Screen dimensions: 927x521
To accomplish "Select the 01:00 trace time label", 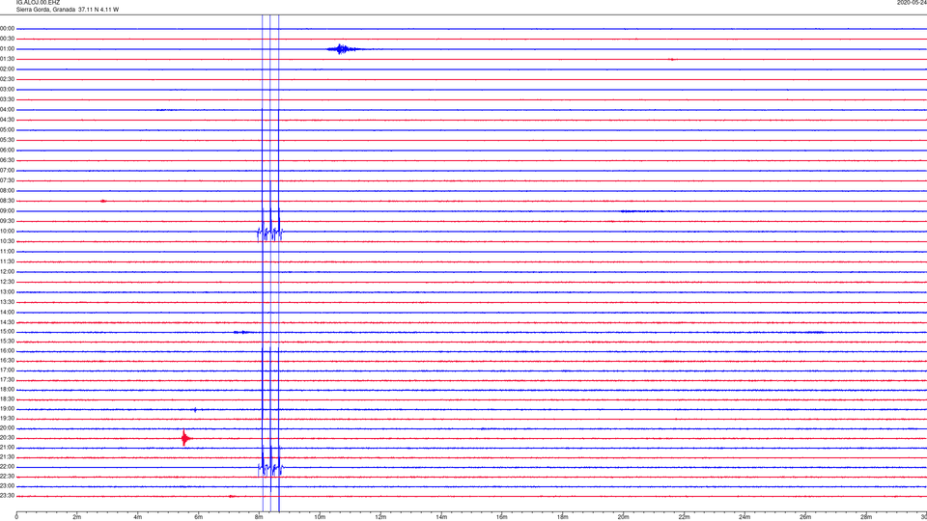I will point(8,49).
